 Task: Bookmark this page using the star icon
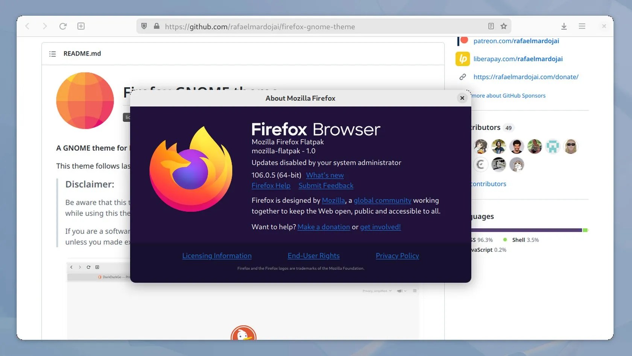coord(503,26)
